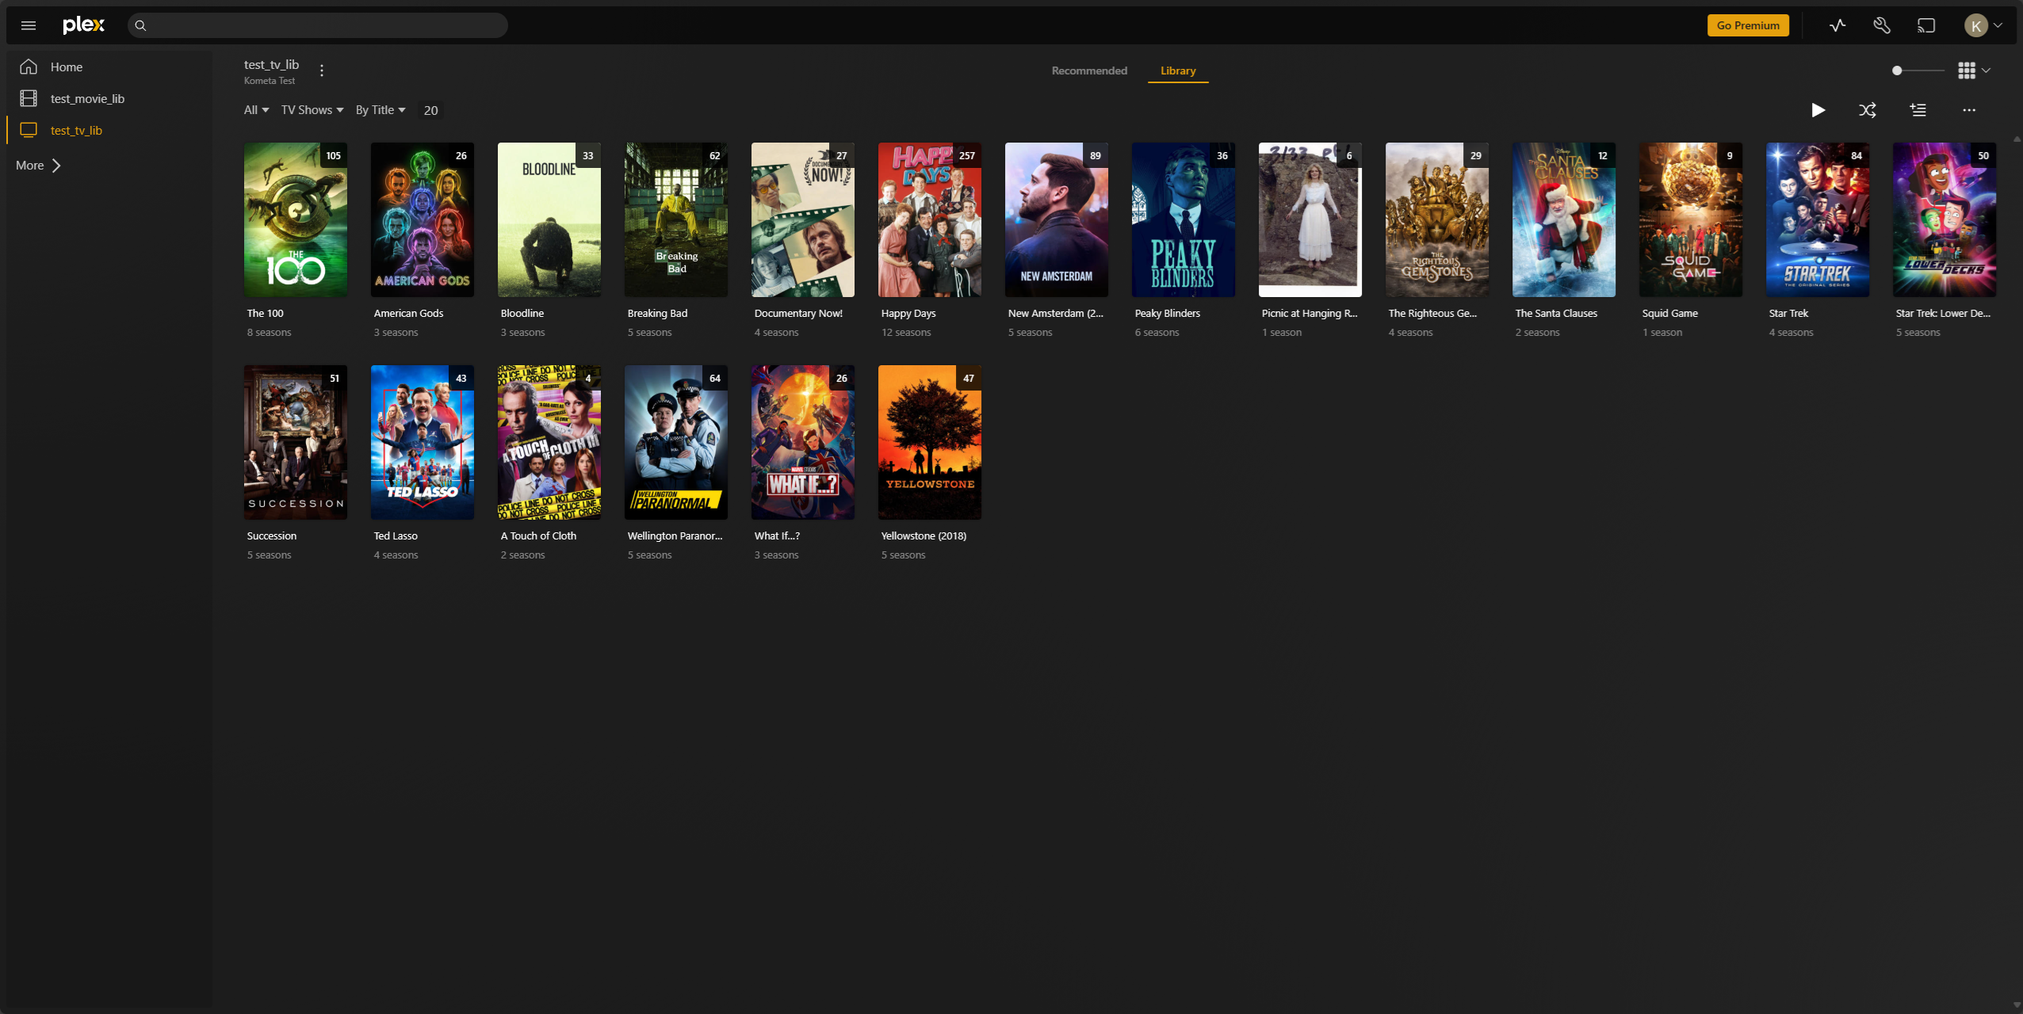Click '12 seasons' under Happy Days

pyautogui.click(x=906, y=333)
